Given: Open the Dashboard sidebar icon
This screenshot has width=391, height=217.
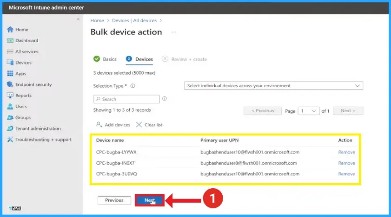Looking at the screenshot, I should (x=10, y=40).
